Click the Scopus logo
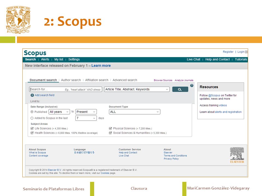 pos(35,53)
